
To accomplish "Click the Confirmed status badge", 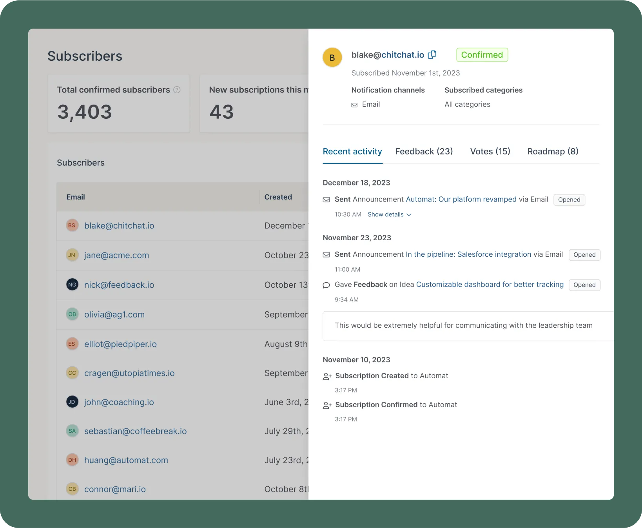I will [x=482, y=54].
